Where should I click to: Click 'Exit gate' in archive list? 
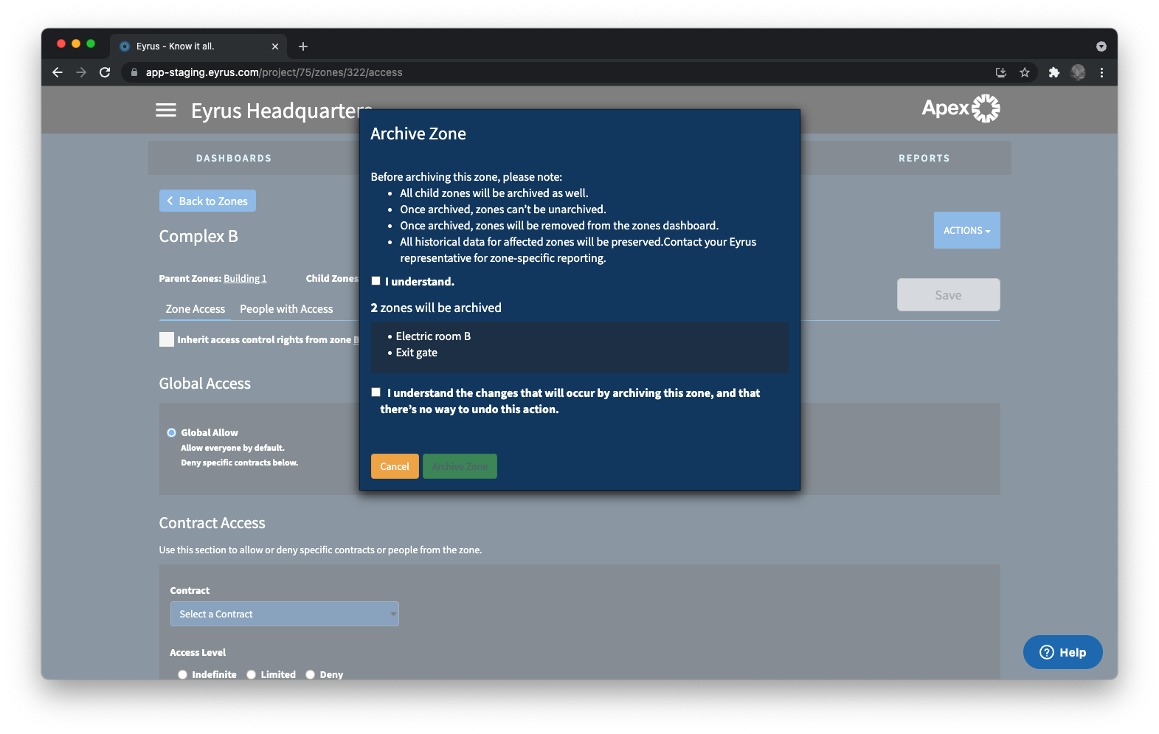416,353
